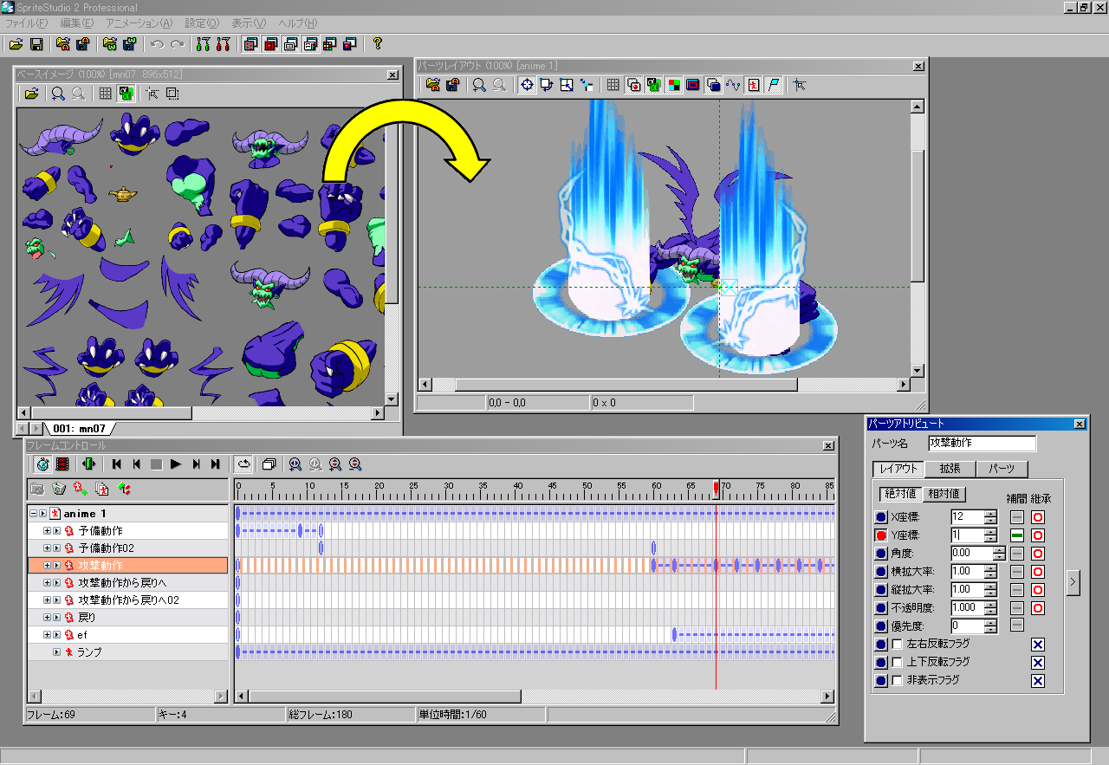Expand the 予備動作 tree node

[x=47, y=530]
